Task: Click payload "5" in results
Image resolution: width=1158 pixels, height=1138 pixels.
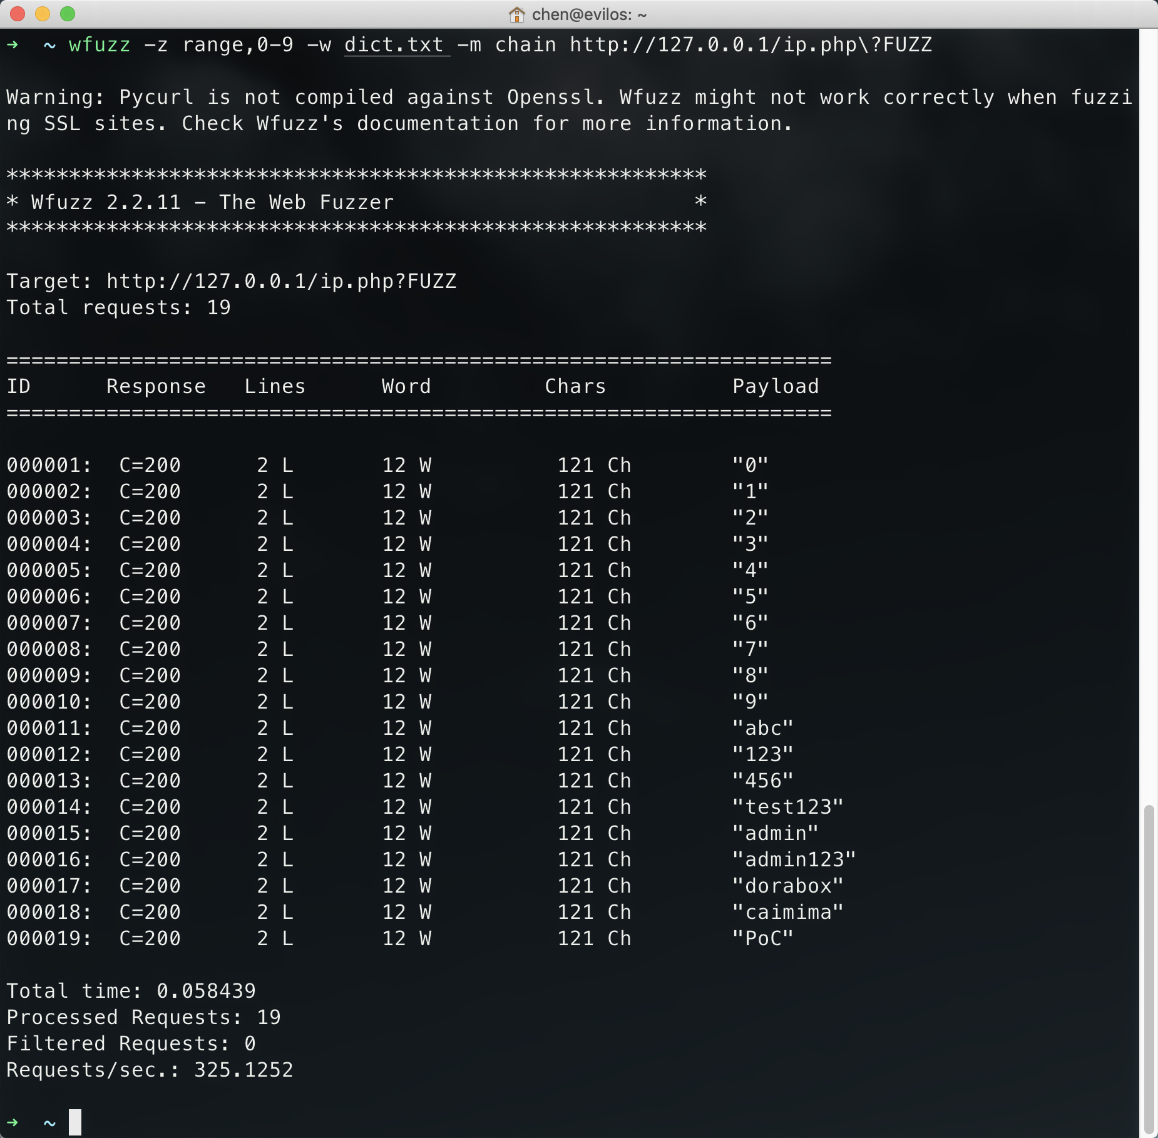Action: pyautogui.click(x=750, y=597)
